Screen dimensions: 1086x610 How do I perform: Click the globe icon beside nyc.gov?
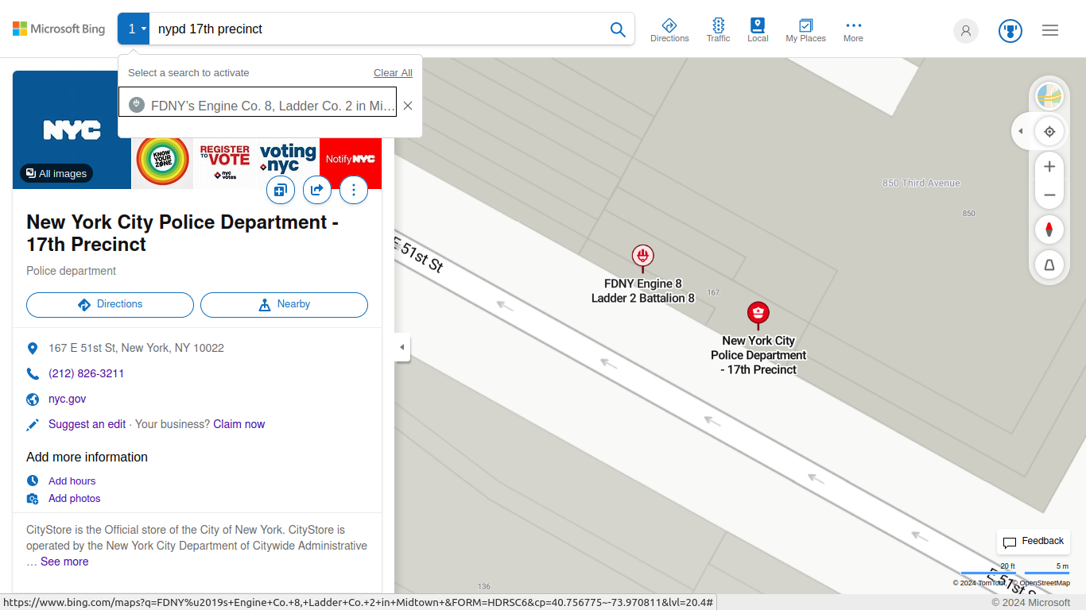tap(33, 400)
